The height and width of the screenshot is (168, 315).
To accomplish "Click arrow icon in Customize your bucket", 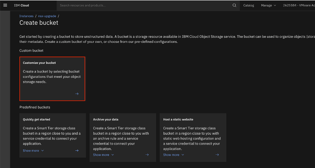I will 77,94.
